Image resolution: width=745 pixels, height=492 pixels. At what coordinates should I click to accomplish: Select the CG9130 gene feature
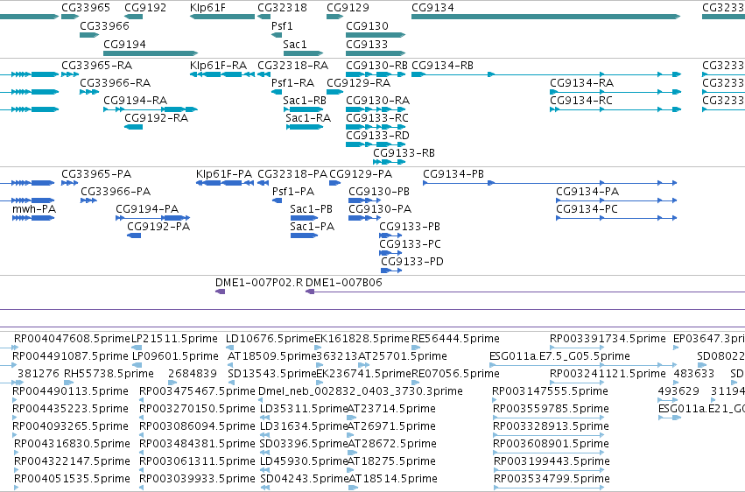[x=376, y=35]
